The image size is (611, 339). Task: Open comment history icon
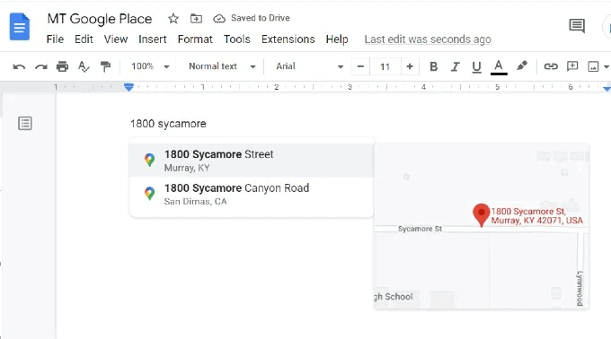tap(577, 26)
